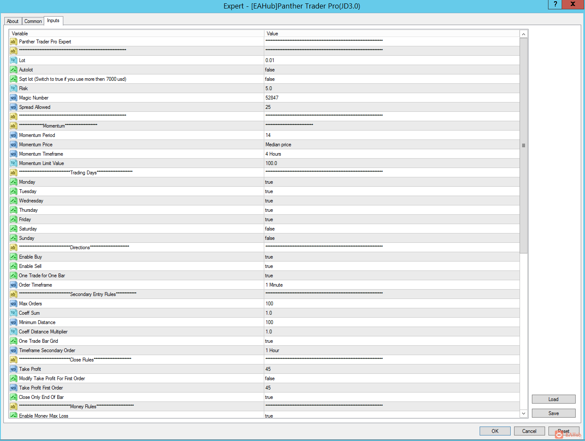This screenshot has height=441, width=585.
Task: Toggle the Friday trading day value
Action: (x=392, y=219)
